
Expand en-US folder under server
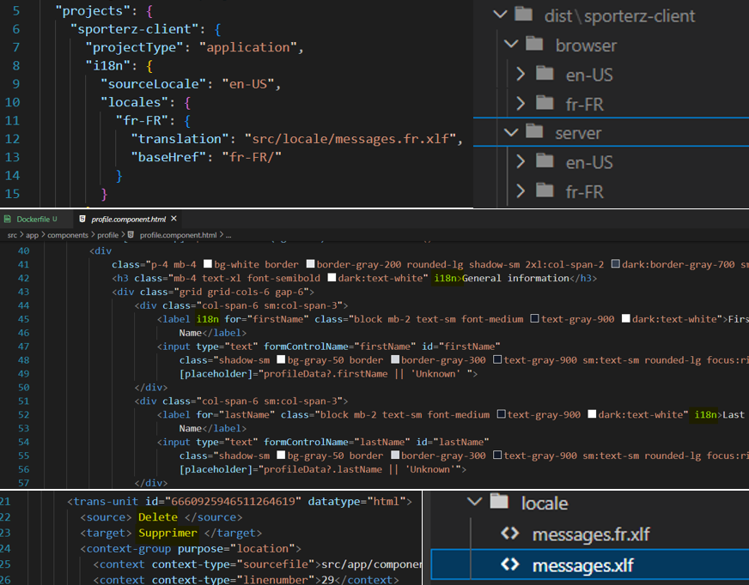[521, 162]
